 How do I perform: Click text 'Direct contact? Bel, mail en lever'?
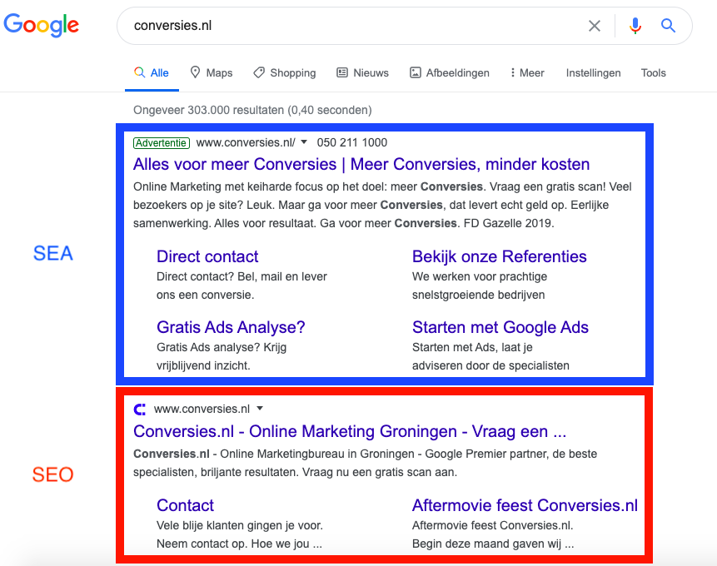[x=241, y=276]
